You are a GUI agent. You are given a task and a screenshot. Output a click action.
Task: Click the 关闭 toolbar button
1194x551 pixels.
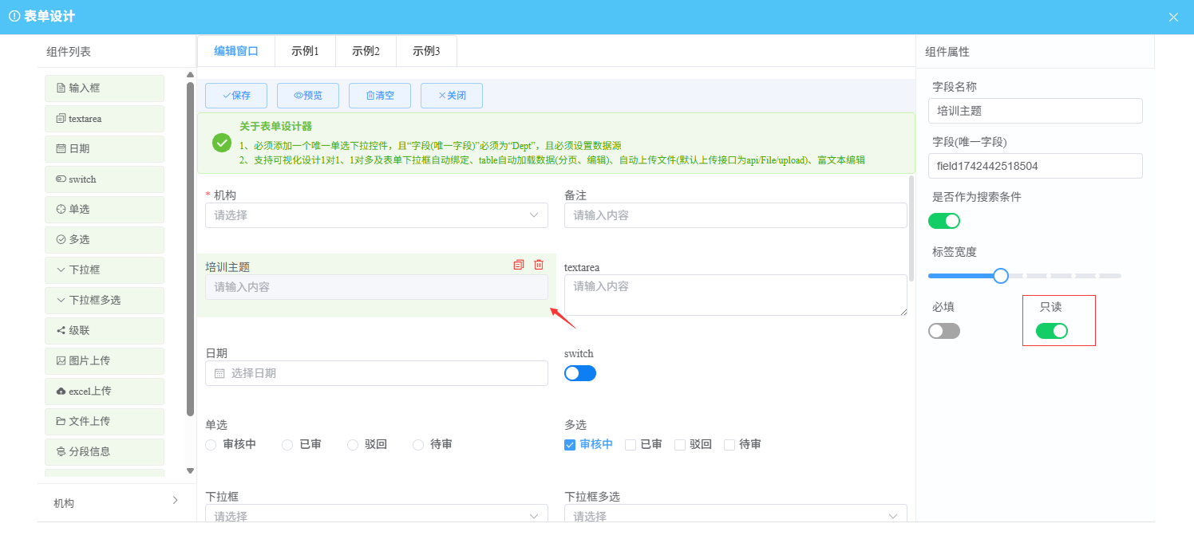coord(452,96)
